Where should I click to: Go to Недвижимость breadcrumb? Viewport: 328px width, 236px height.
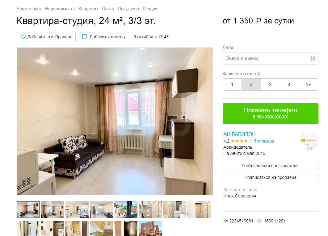click(60, 9)
